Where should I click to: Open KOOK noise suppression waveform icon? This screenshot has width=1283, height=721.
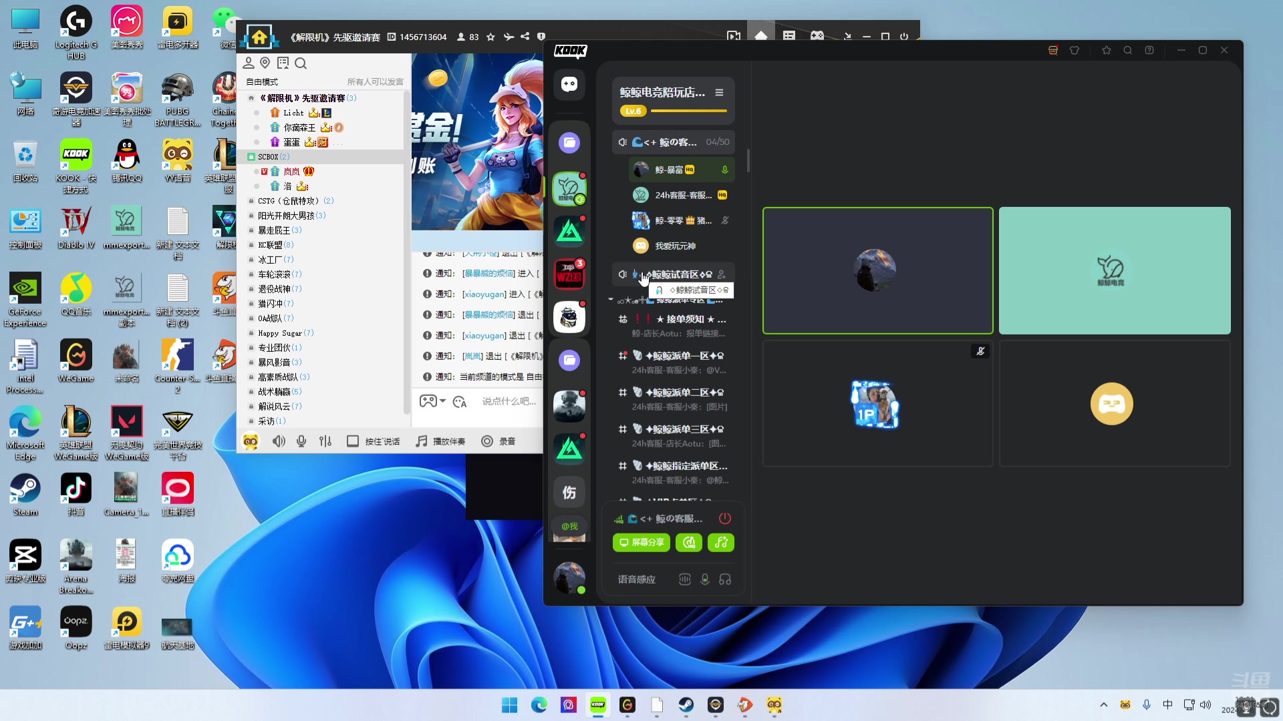click(x=685, y=579)
